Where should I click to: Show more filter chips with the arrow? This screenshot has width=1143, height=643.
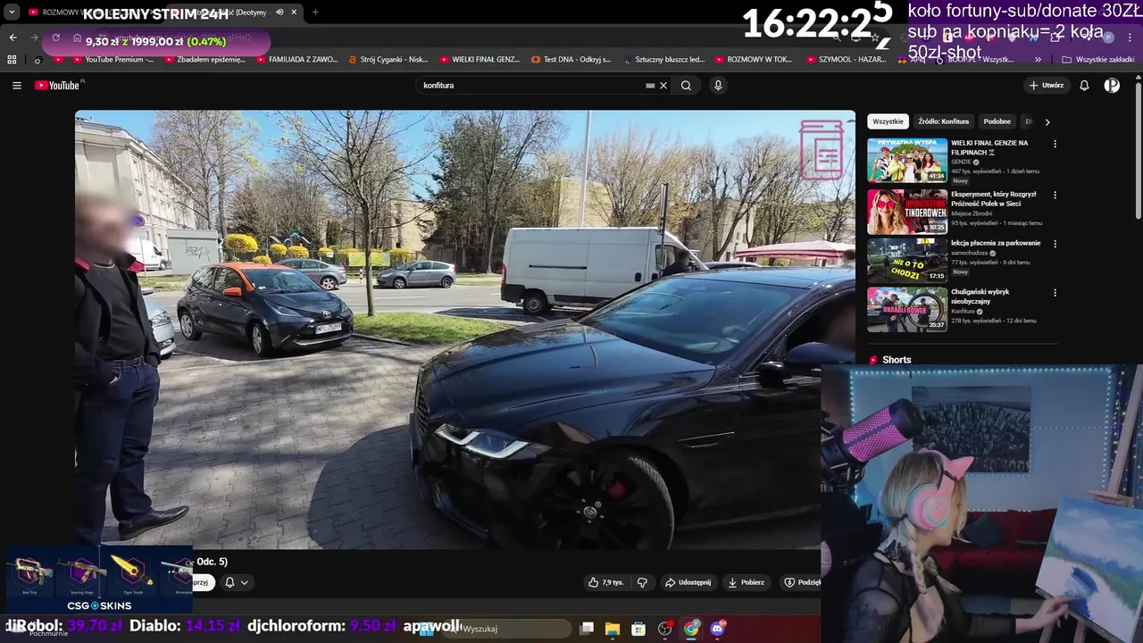pyautogui.click(x=1047, y=121)
